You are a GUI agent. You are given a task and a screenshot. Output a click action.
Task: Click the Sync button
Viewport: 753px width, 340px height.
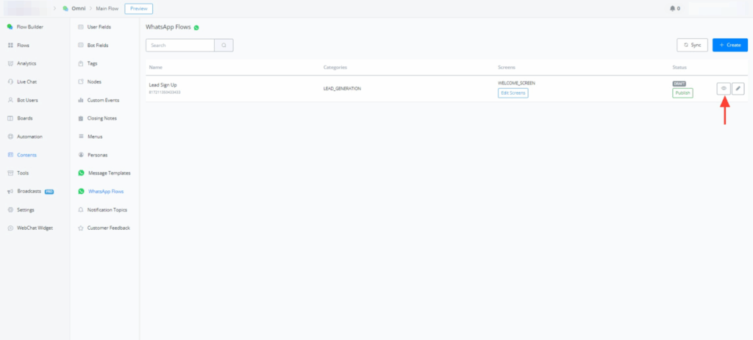click(692, 46)
